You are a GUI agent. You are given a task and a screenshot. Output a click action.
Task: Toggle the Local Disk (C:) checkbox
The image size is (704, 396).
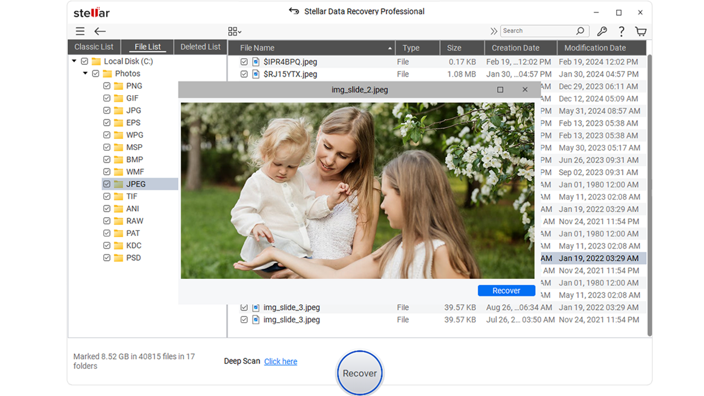(x=85, y=62)
